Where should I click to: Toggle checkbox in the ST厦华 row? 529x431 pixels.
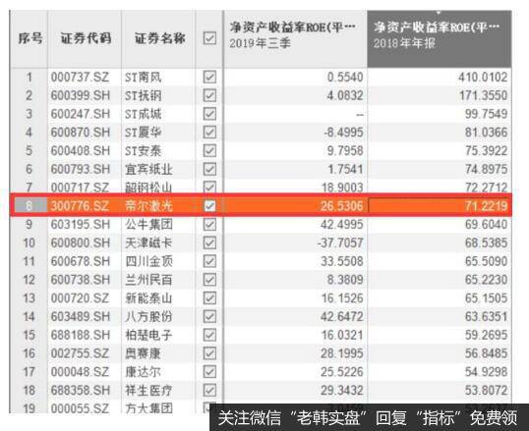coord(209,133)
